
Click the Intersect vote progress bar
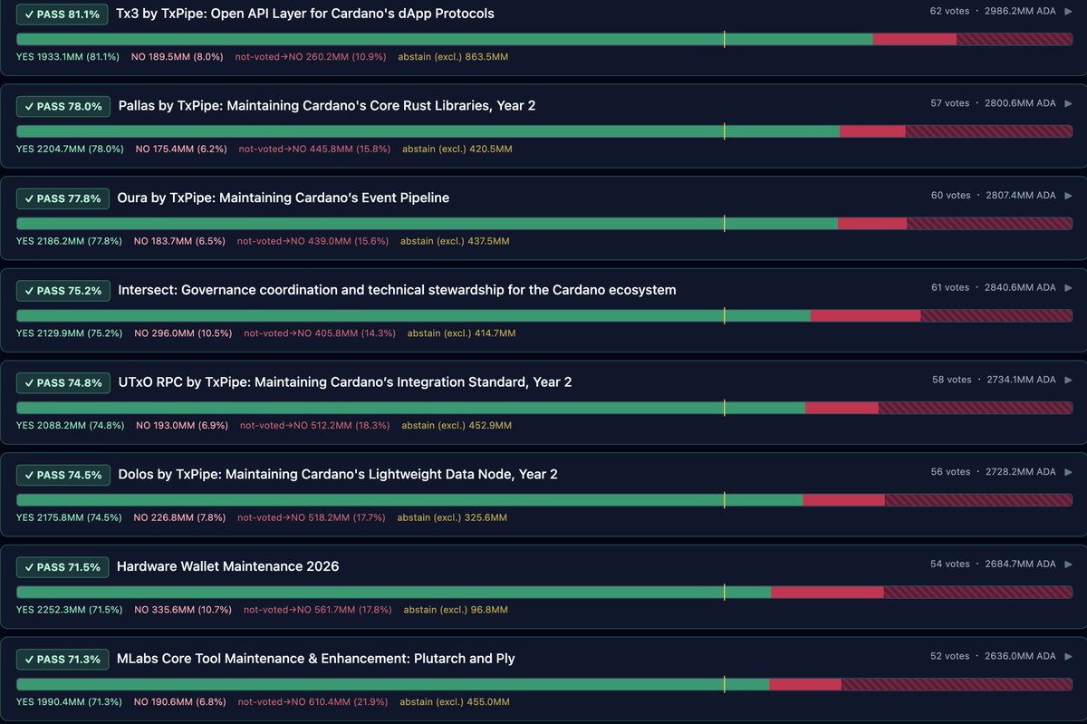click(x=544, y=315)
